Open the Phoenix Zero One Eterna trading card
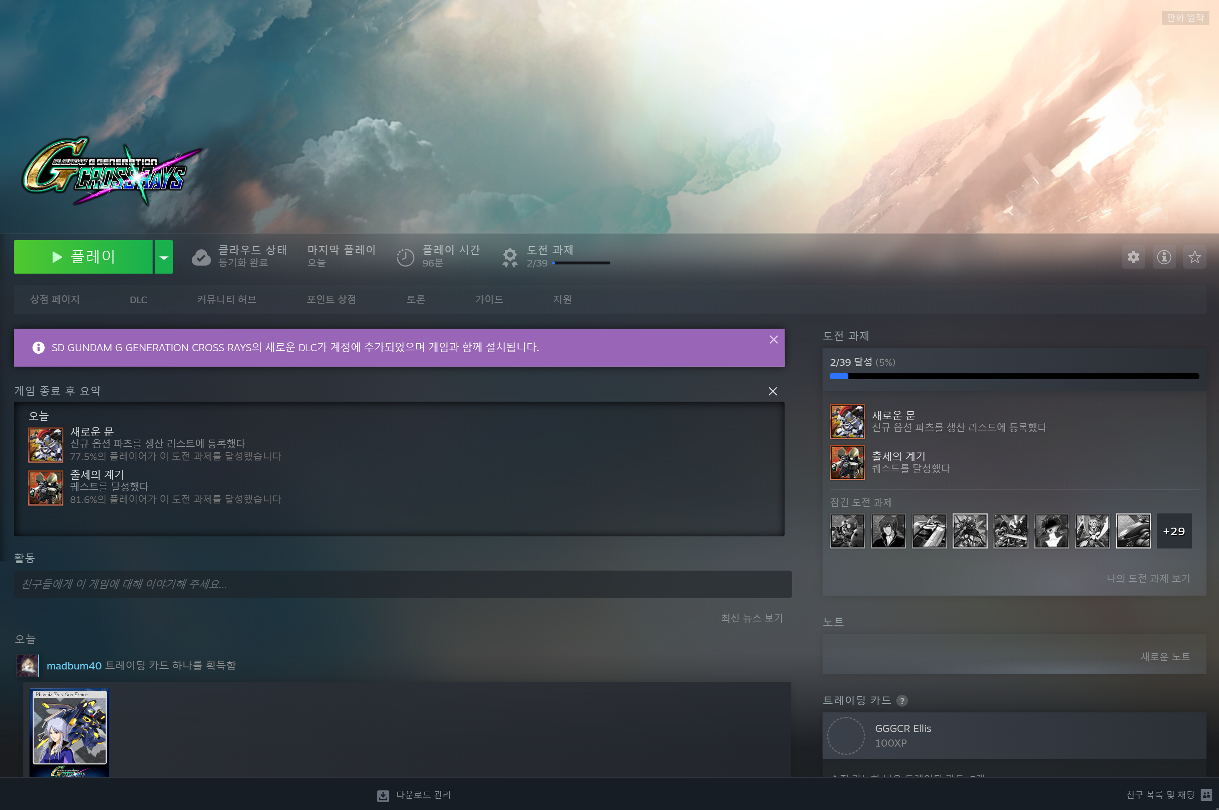 coord(69,732)
